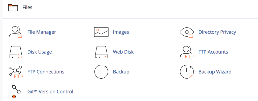Viewport: 258px width, 101px height.
Task: Go to Directory Privacy settings
Action: pyautogui.click(x=217, y=32)
